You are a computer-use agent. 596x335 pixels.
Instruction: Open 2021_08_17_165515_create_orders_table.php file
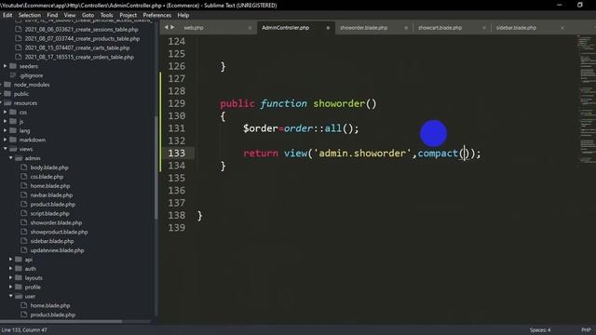click(79, 57)
